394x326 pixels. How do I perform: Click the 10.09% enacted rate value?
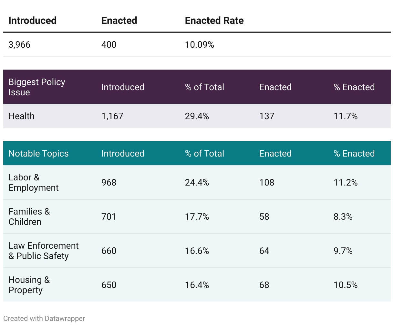pyautogui.click(x=199, y=44)
